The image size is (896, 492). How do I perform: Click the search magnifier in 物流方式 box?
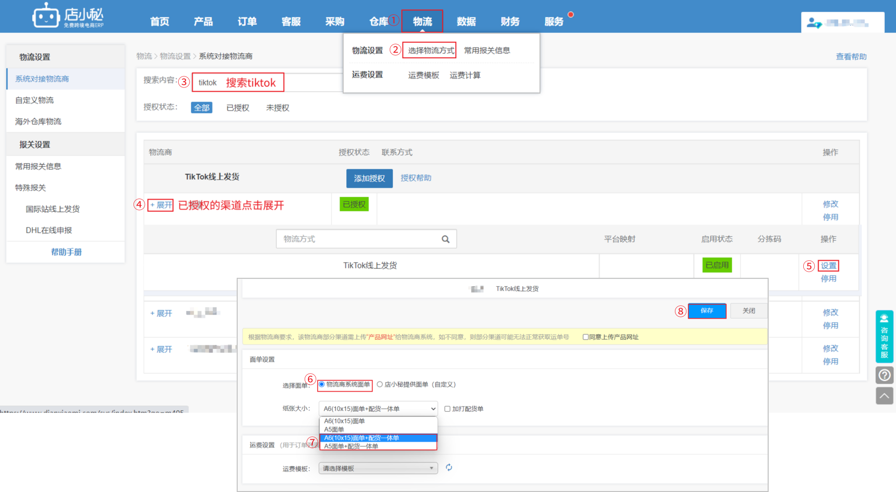point(445,239)
